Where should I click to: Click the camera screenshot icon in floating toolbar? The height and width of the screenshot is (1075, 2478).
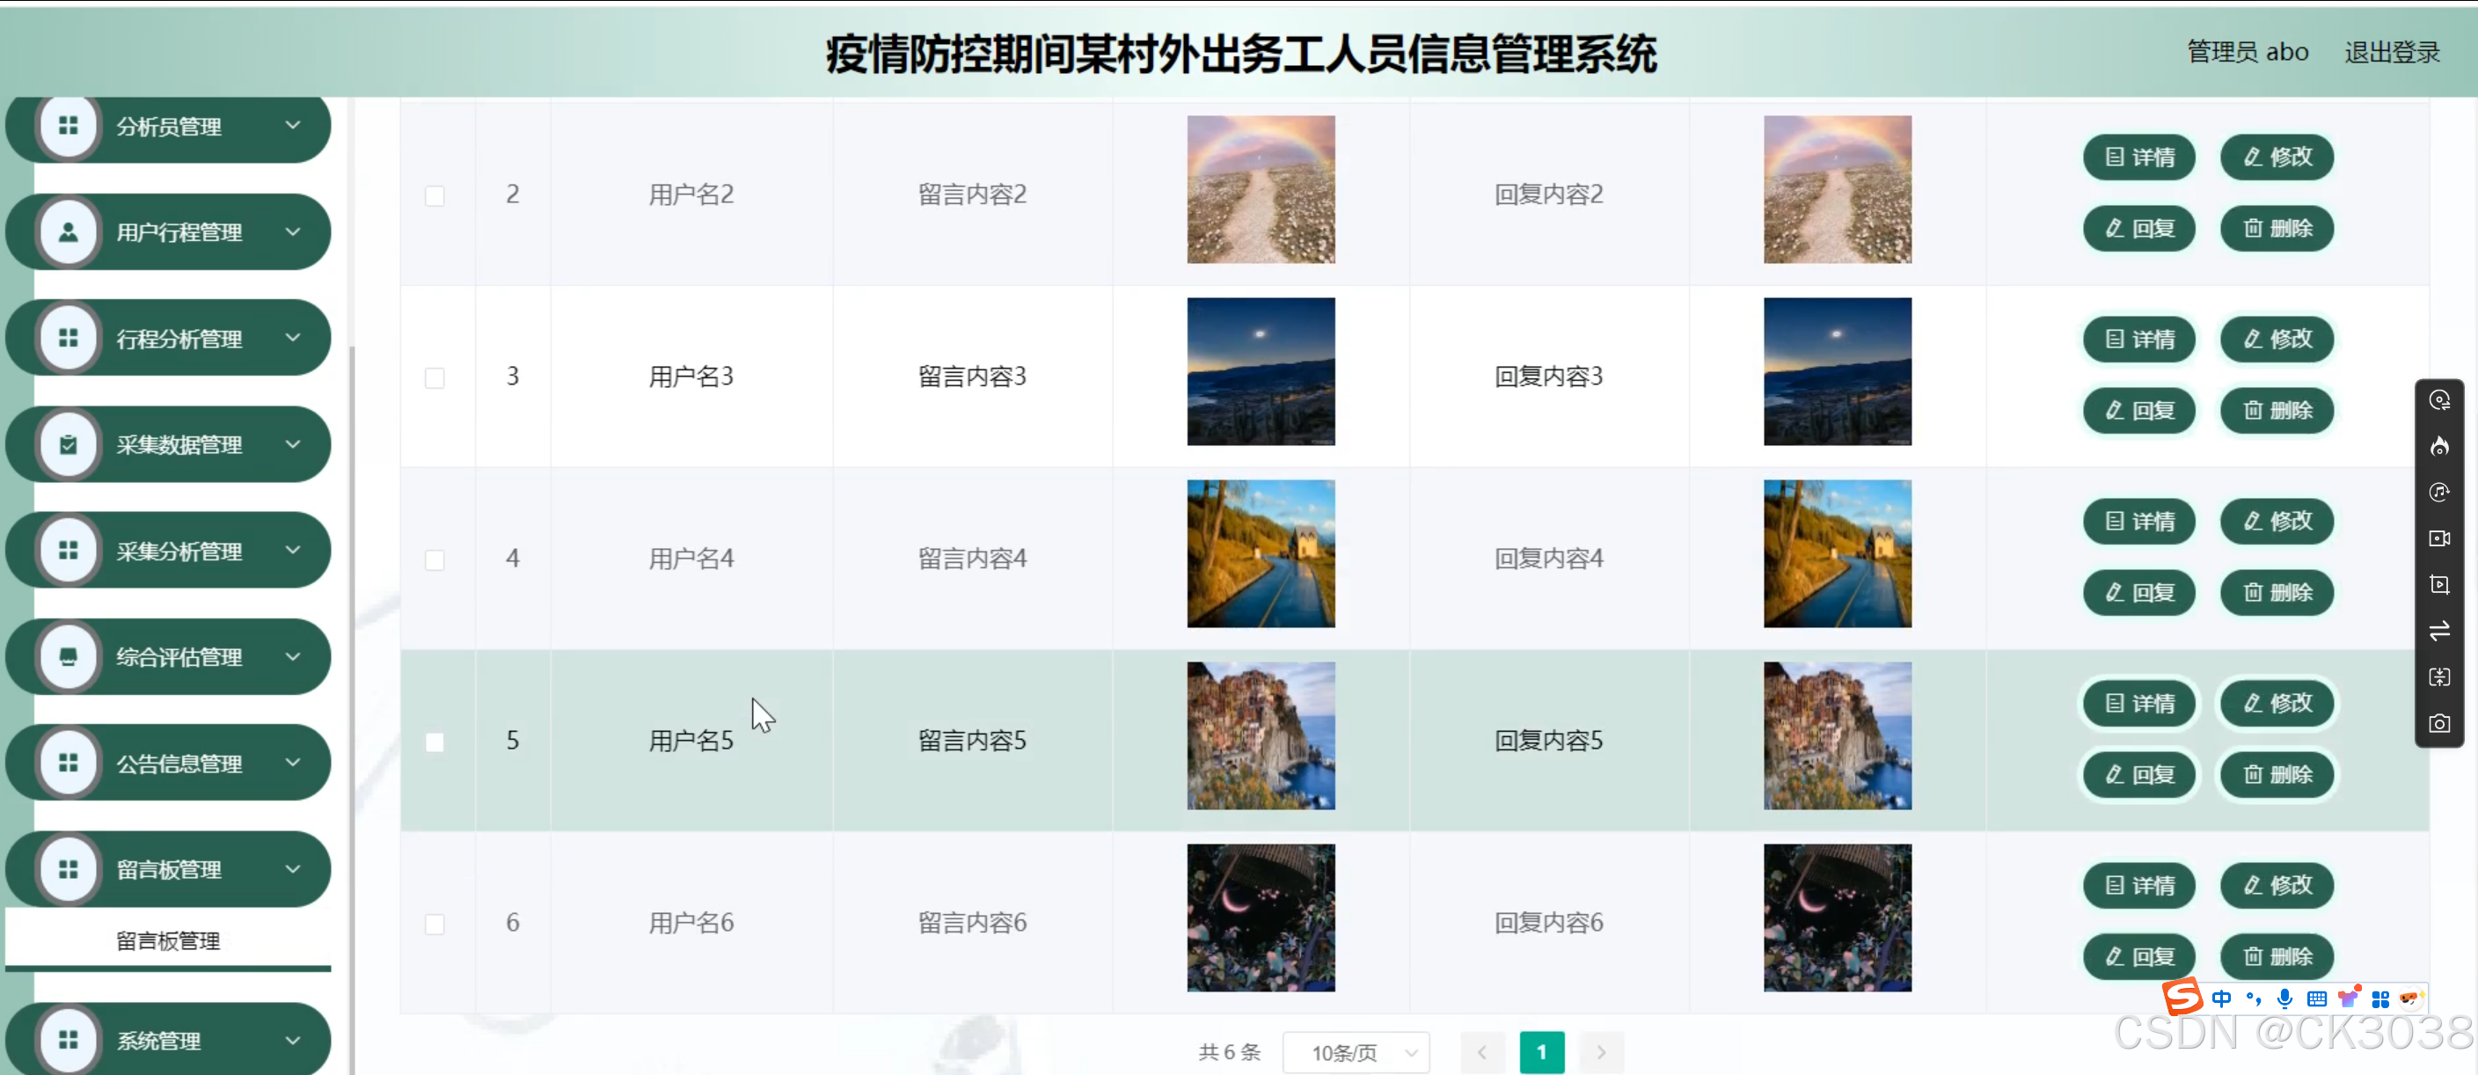pos(2439,724)
